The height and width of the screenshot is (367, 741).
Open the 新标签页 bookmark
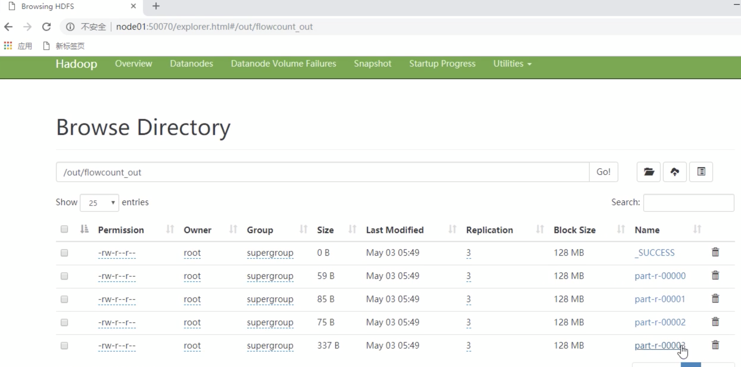tap(64, 46)
